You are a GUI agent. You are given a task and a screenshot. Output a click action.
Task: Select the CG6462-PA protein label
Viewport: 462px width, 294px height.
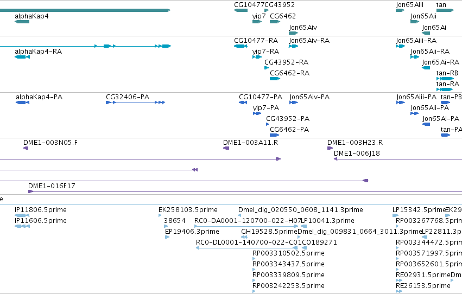click(x=289, y=130)
